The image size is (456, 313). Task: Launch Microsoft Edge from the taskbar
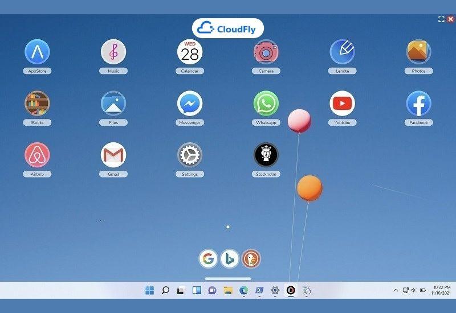[244, 290]
